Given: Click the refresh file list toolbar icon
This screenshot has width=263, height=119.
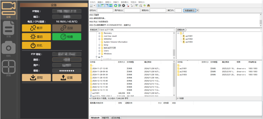Looking at the screenshot, I should coord(116,5).
